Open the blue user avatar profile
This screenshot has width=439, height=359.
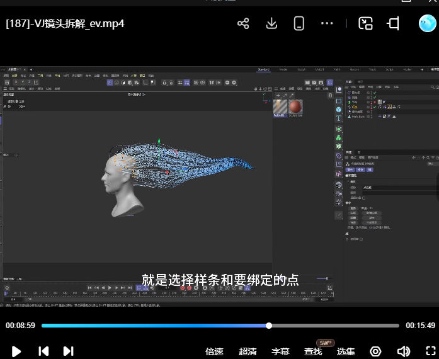428,24
